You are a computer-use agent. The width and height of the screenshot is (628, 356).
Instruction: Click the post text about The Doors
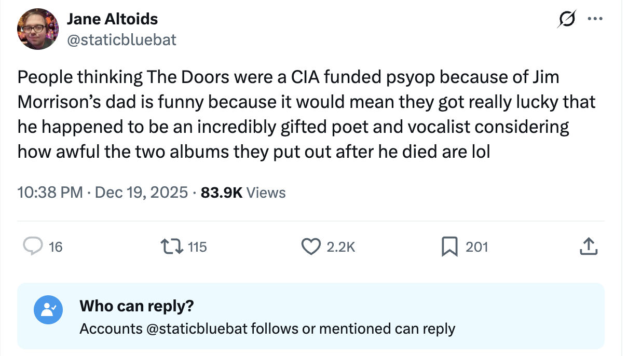click(x=306, y=115)
